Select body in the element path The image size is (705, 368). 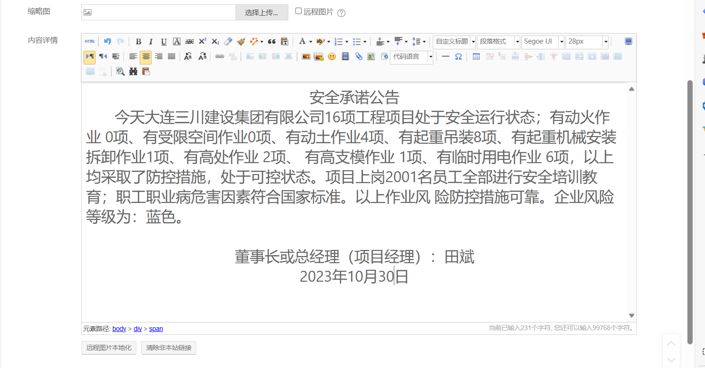click(x=119, y=329)
